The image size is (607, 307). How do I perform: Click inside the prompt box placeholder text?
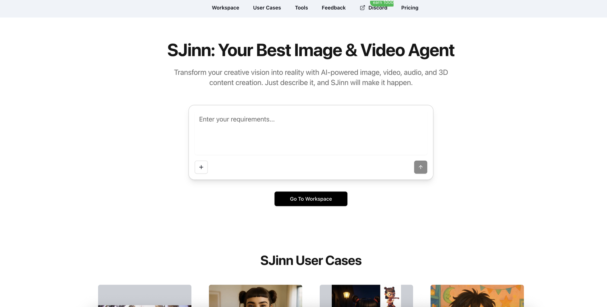(237, 119)
